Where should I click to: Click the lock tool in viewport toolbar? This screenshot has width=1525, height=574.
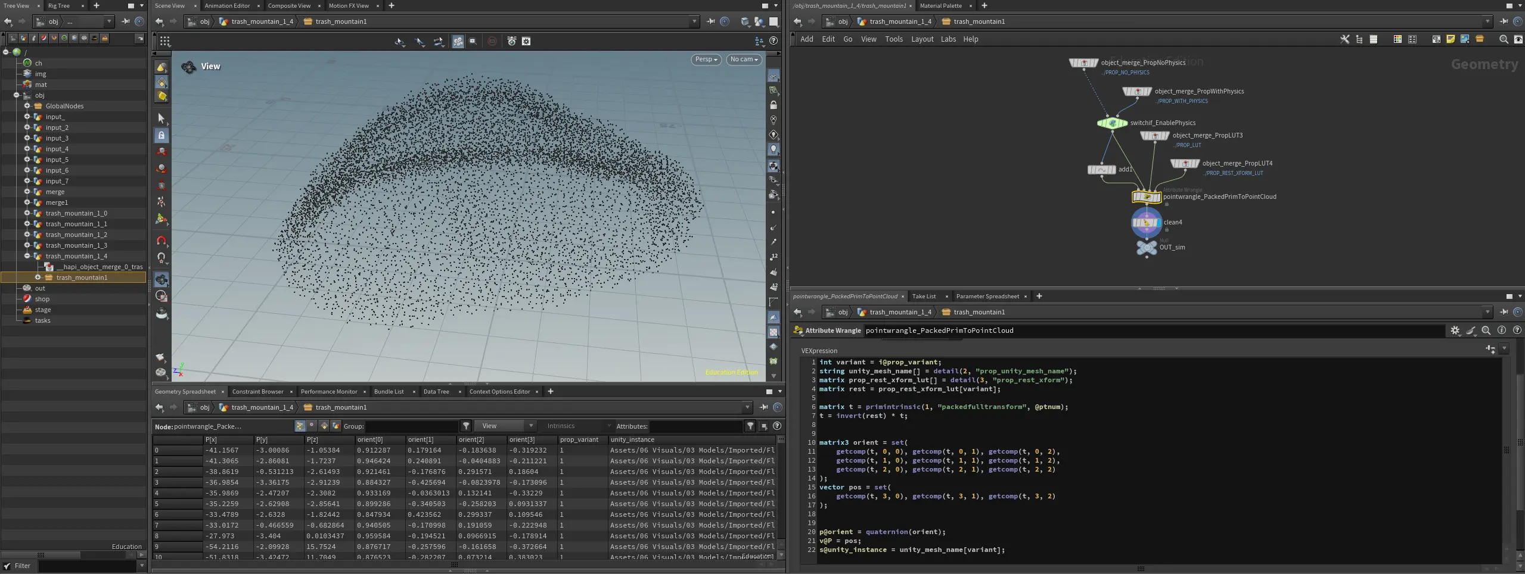coord(161,136)
